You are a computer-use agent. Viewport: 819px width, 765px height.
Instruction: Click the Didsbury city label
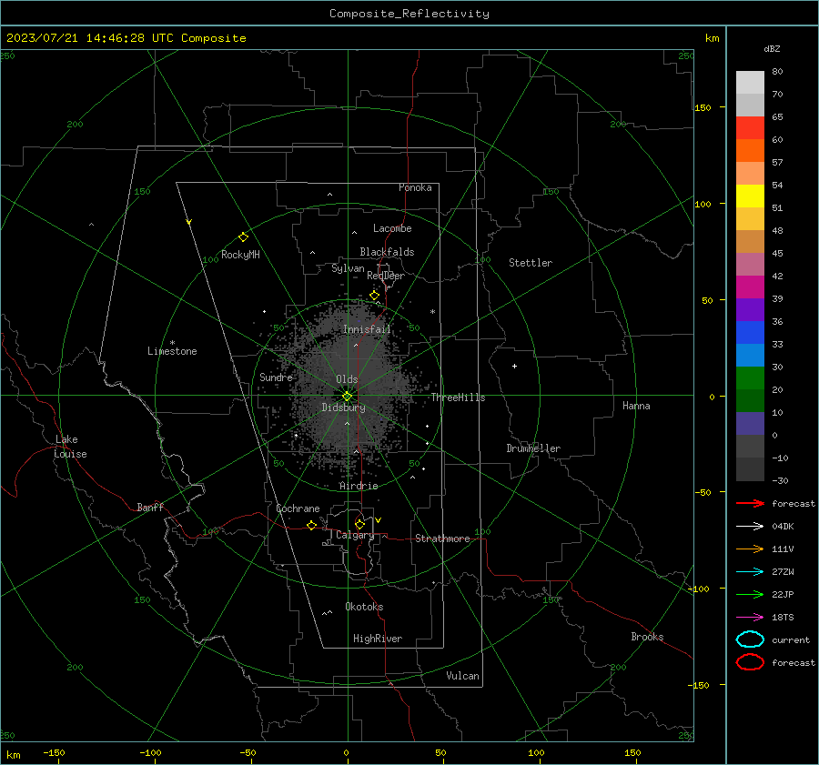pos(343,408)
